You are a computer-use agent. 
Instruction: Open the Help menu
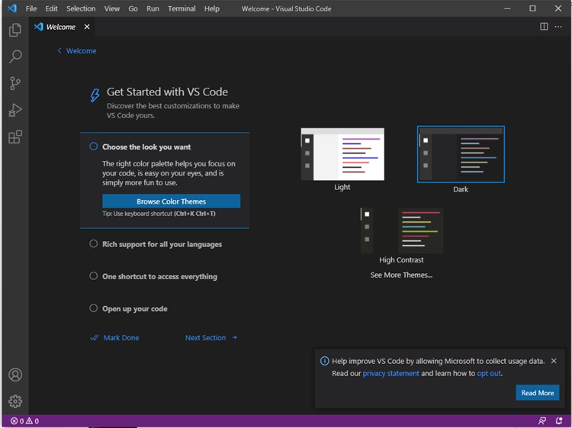(212, 8)
